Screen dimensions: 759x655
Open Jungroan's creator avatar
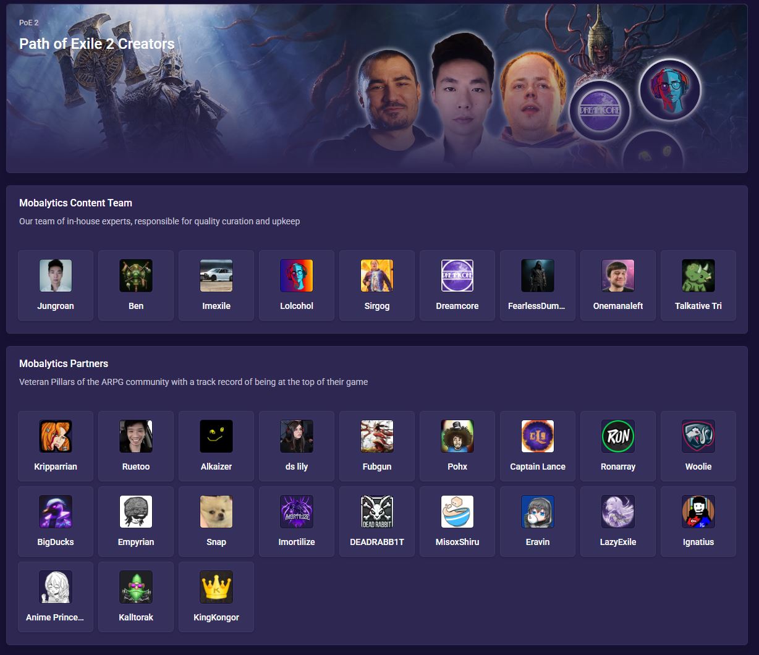[56, 276]
